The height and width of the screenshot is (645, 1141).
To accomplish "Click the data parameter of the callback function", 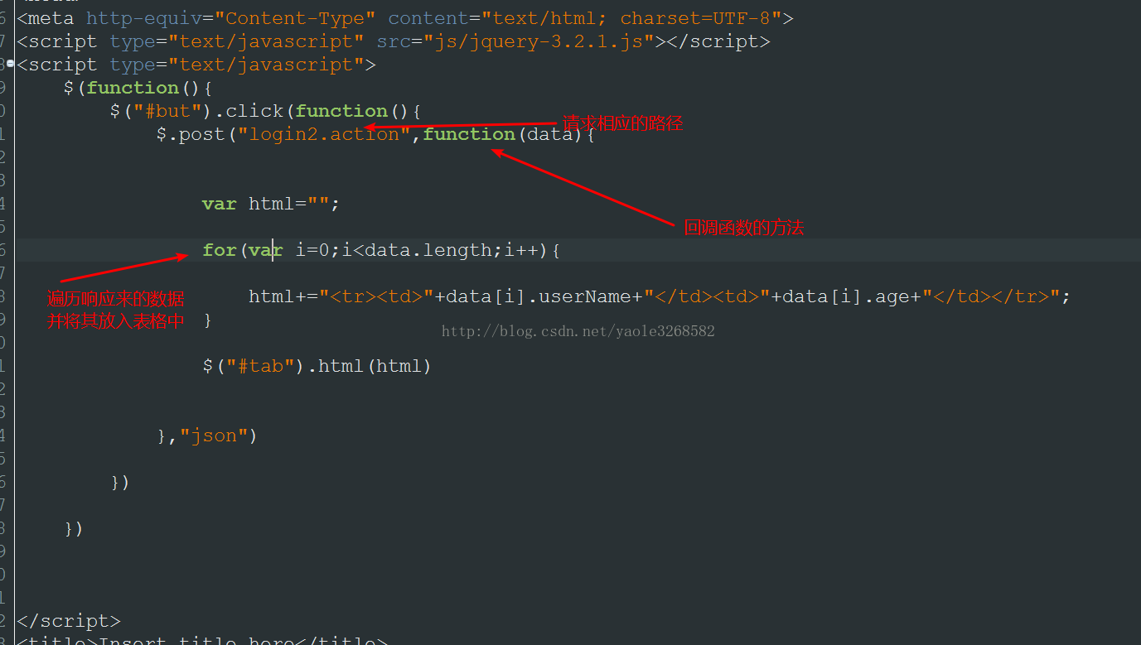I will tap(550, 134).
